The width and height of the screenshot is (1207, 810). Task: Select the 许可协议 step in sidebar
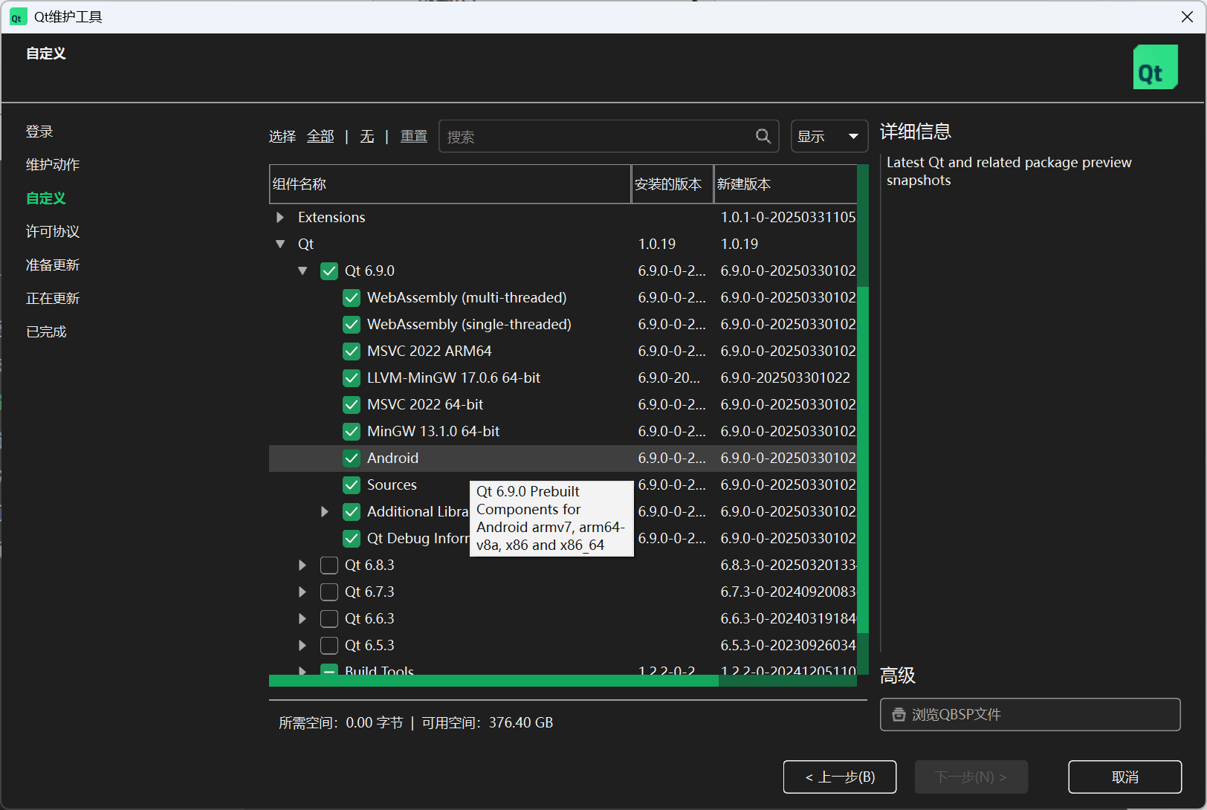(53, 231)
